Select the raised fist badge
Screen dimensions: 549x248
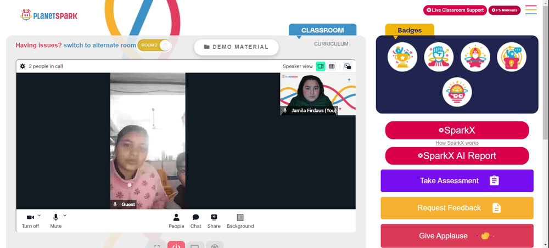(439, 57)
